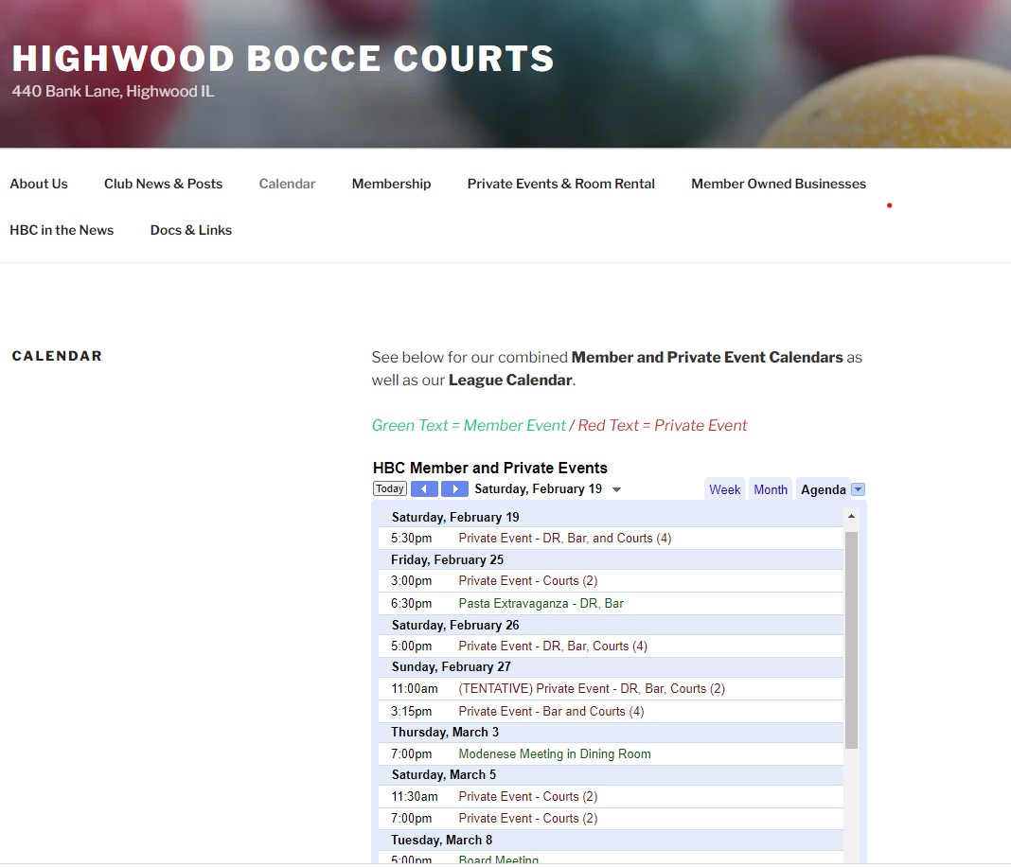Open the calendar options dropdown beside Agenda
Viewport: 1011px width, 868px height.
[858, 489]
